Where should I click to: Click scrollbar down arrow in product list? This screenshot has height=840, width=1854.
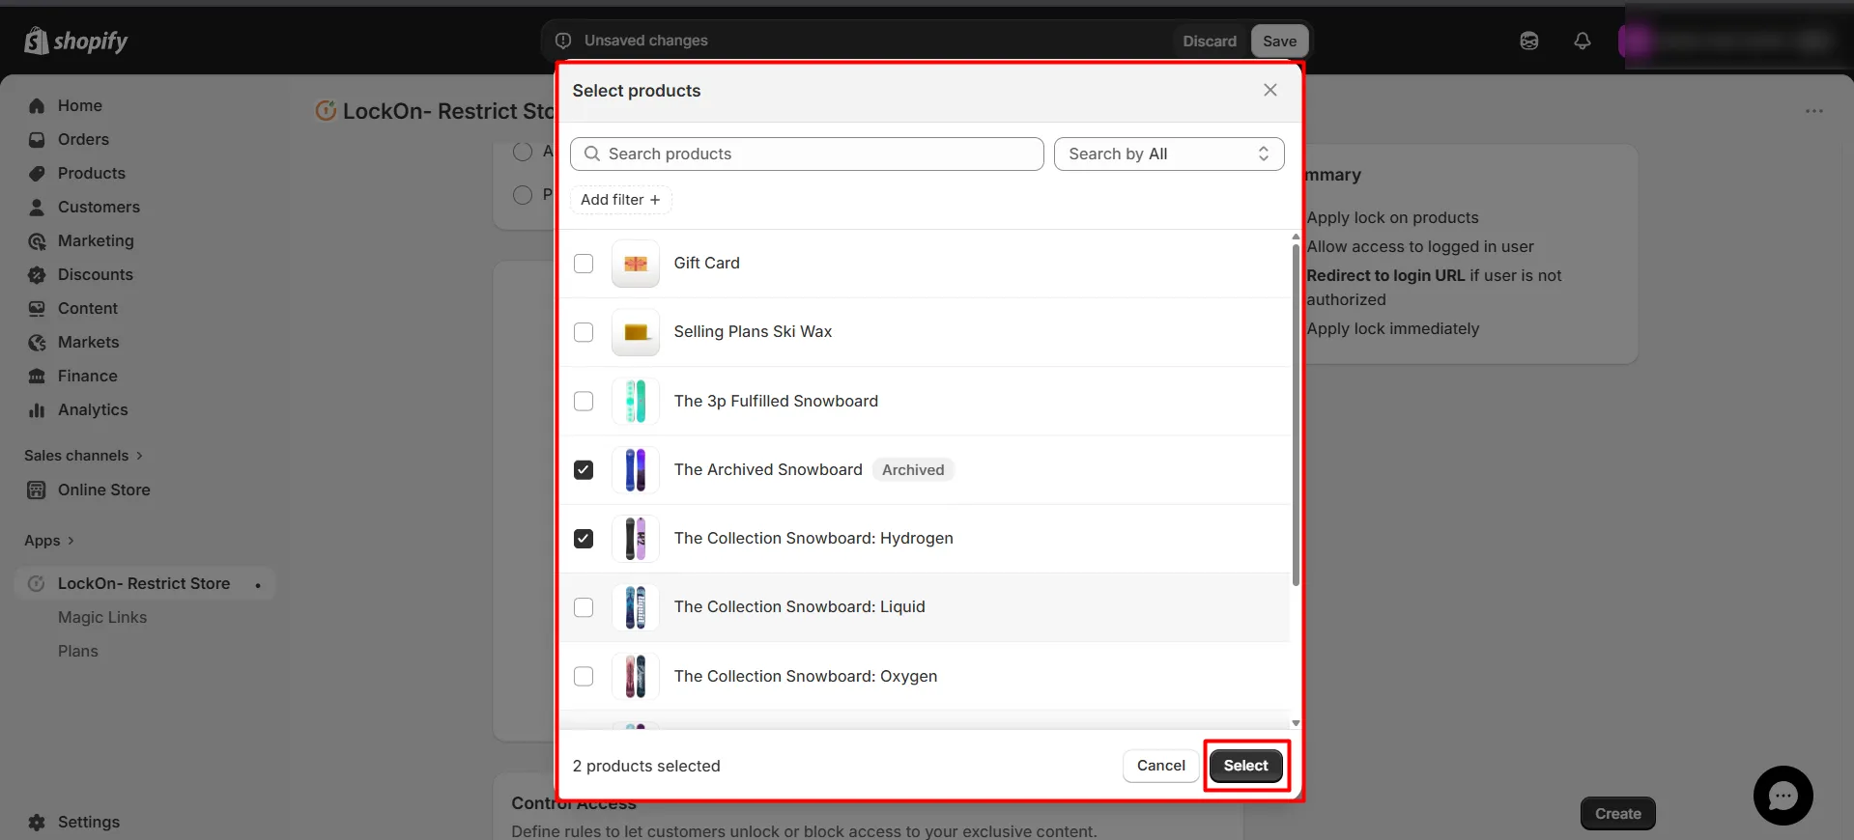1296,723
